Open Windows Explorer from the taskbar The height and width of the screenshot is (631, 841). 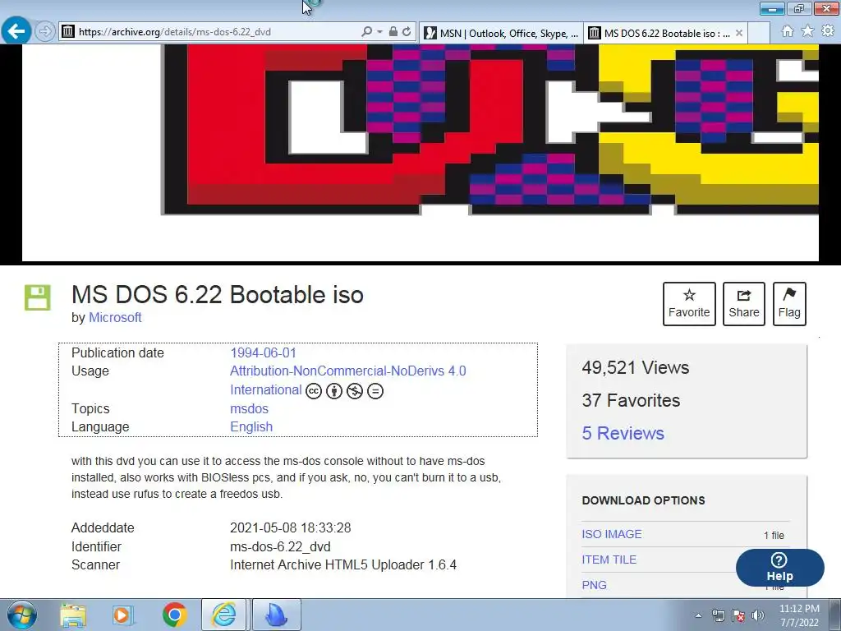tap(73, 615)
